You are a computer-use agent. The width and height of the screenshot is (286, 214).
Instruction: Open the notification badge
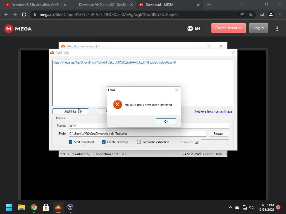(x=278, y=207)
